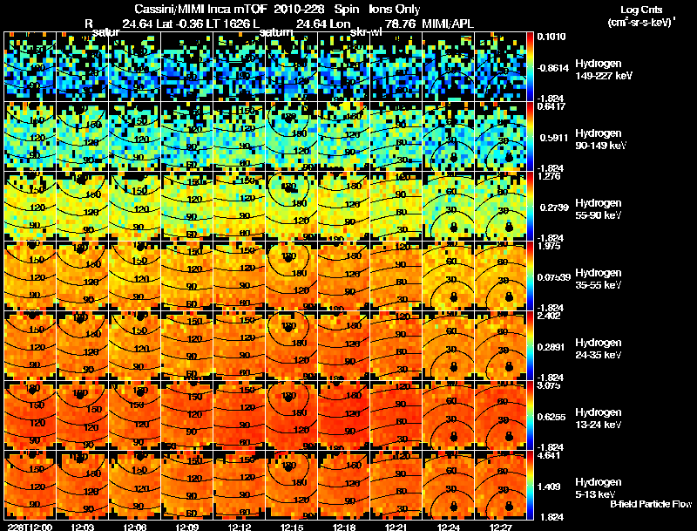Select the Hydrogen 90-149 keV label

[601, 140]
